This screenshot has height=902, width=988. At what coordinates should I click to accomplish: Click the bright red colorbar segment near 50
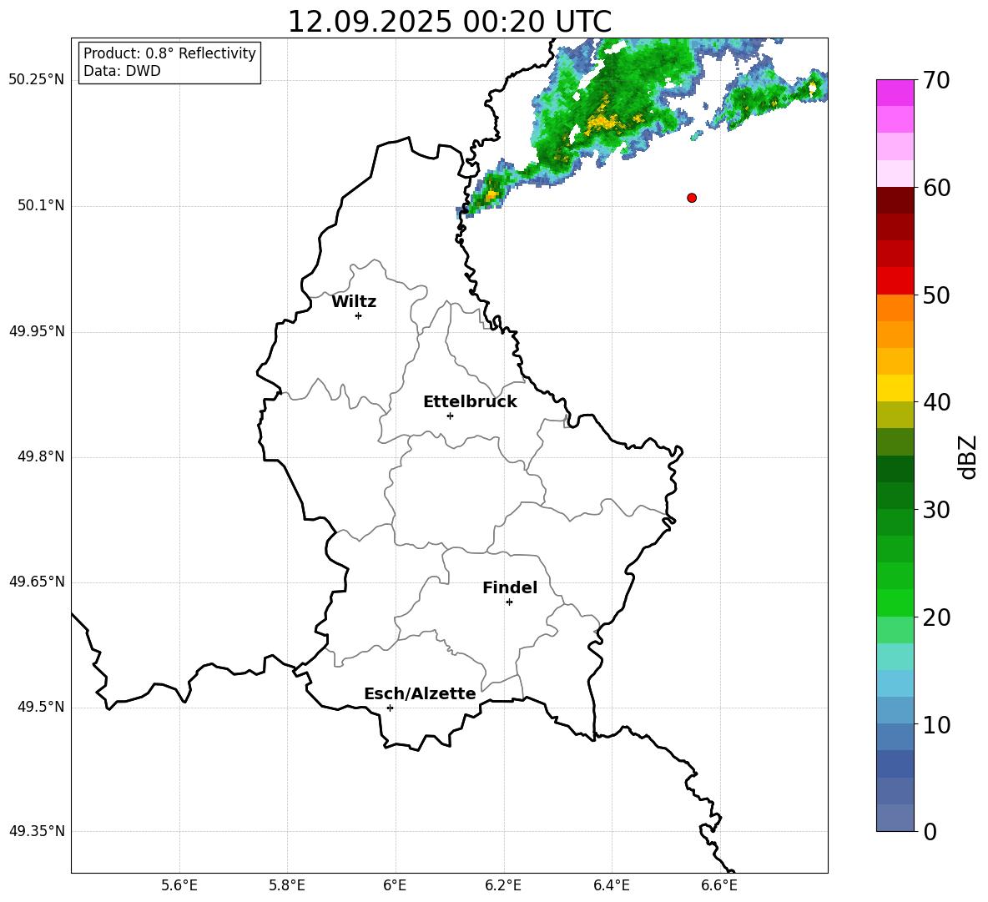(895, 281)
